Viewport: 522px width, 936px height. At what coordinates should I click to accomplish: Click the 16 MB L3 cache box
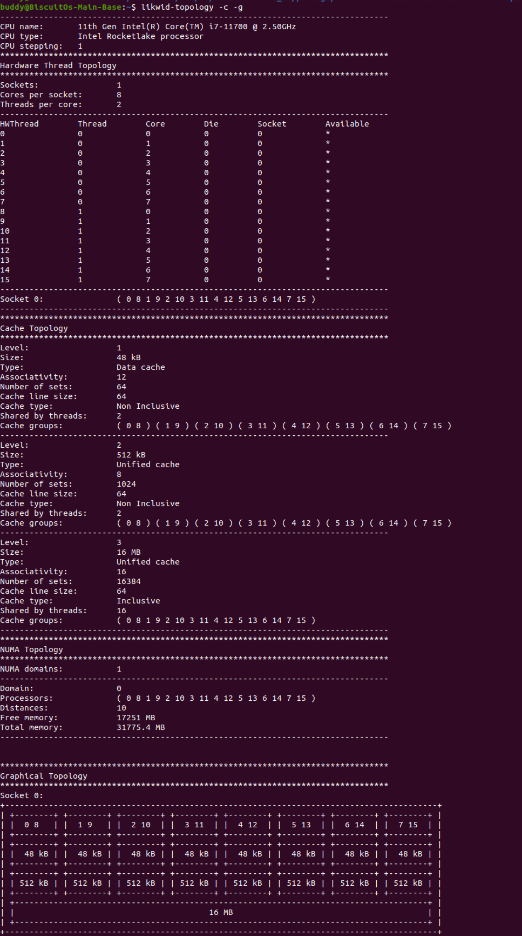(x=221, y=912)
